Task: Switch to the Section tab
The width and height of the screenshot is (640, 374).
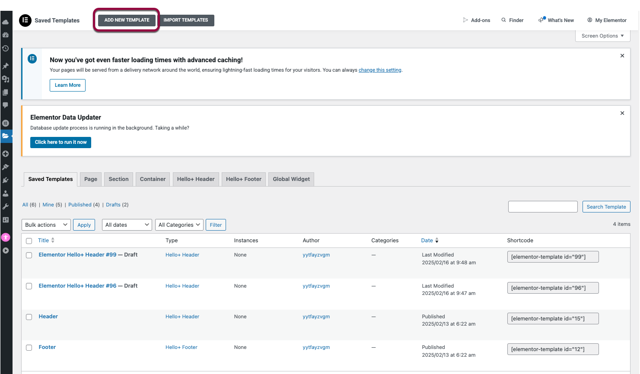Action: [x=118, y=179]
